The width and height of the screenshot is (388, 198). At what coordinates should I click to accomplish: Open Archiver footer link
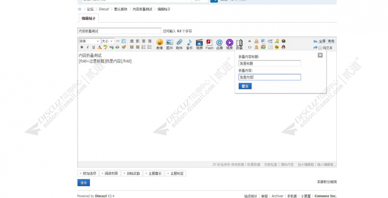[x=278, y=196]
